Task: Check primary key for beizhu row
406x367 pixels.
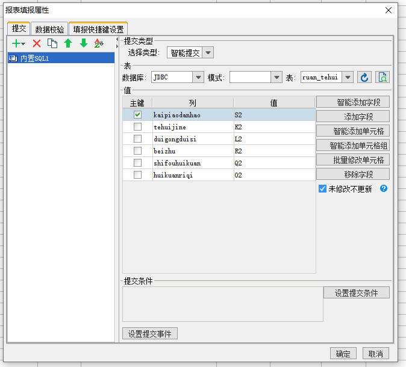Action: point(137,151)
